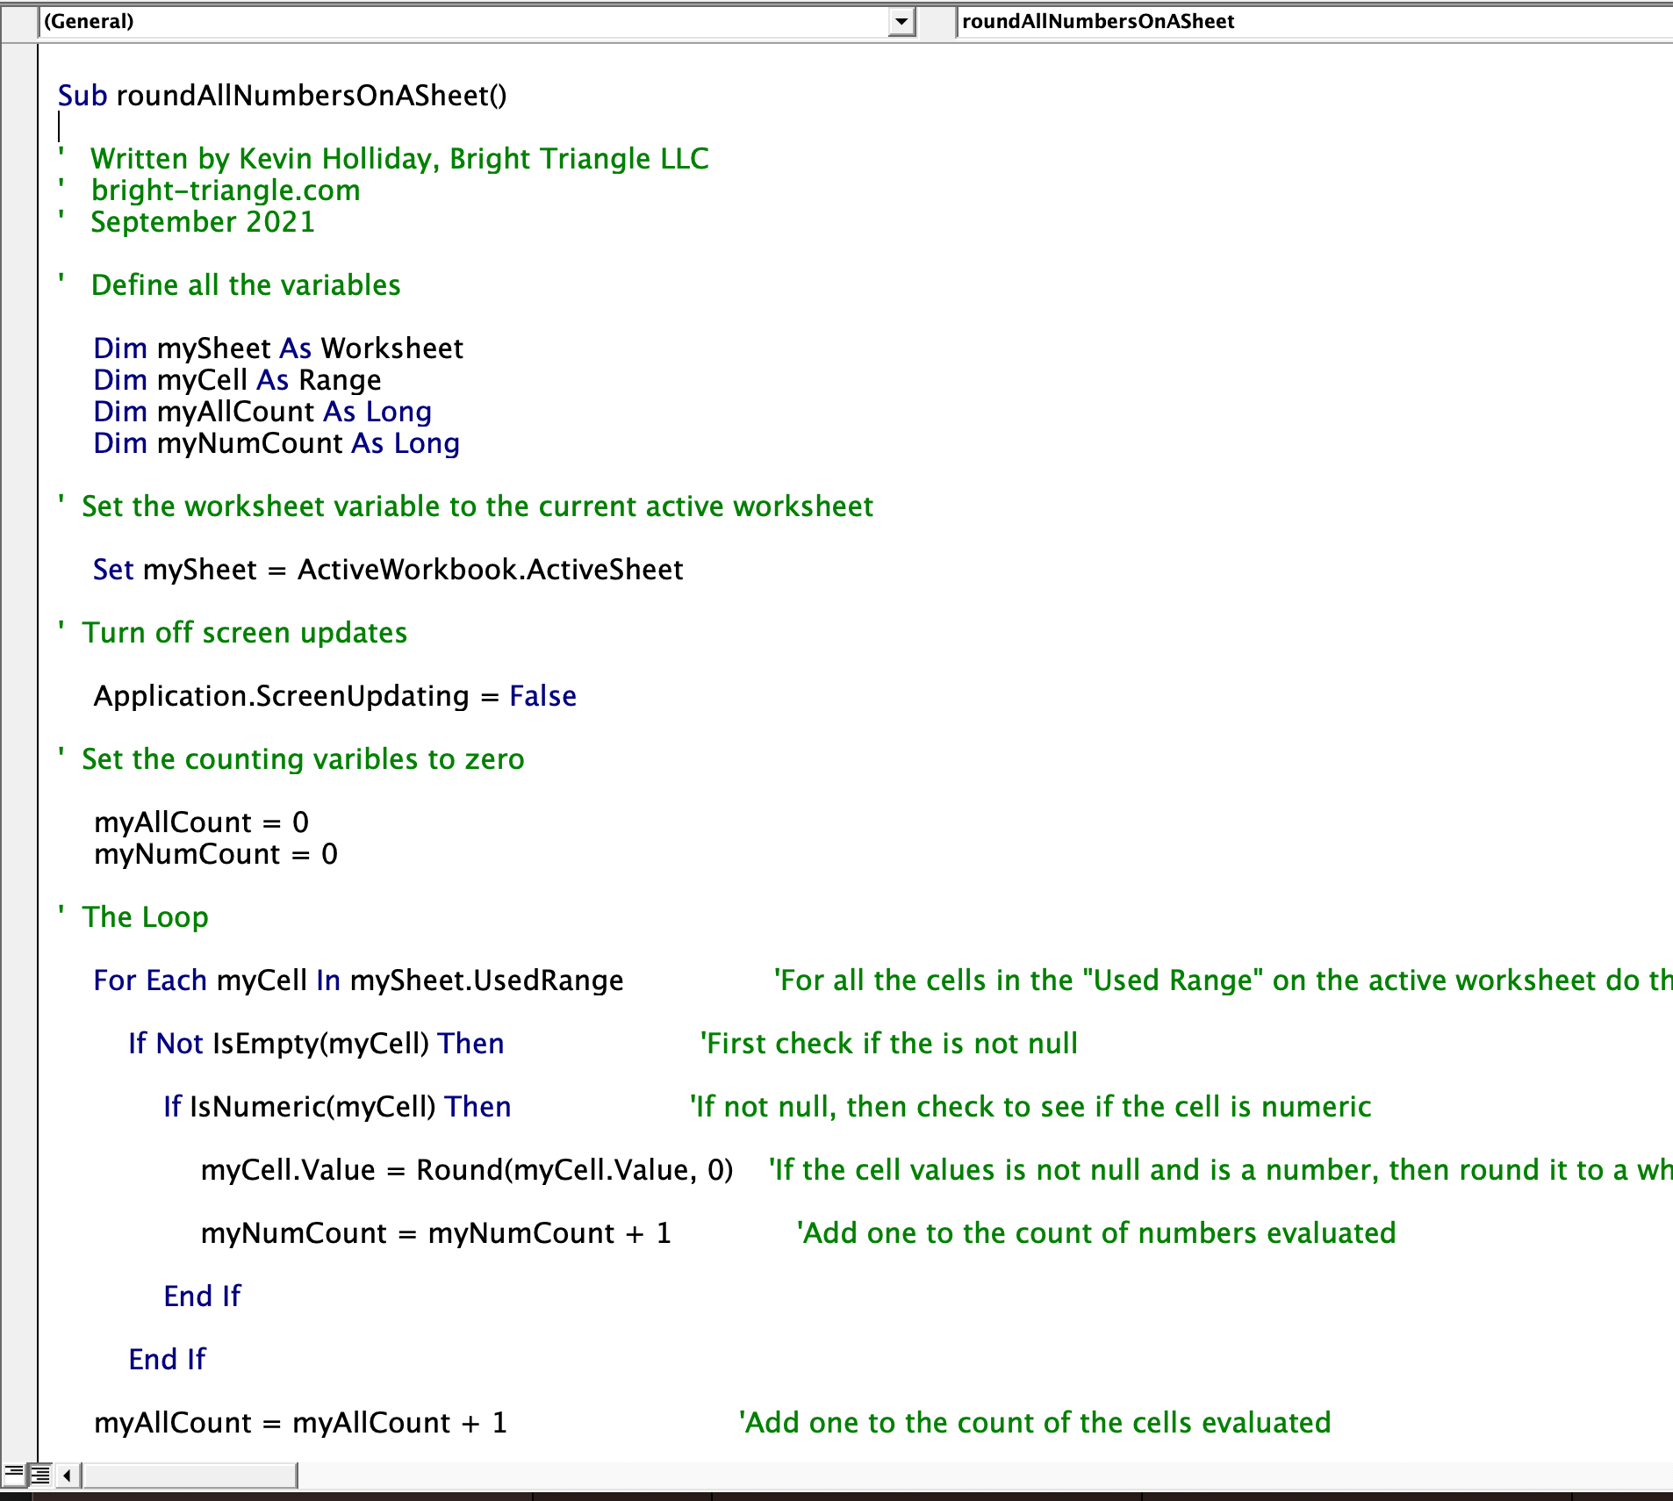Click the line 'If IsNumeric(myCell) Then'

click(x=337, y=1107)
